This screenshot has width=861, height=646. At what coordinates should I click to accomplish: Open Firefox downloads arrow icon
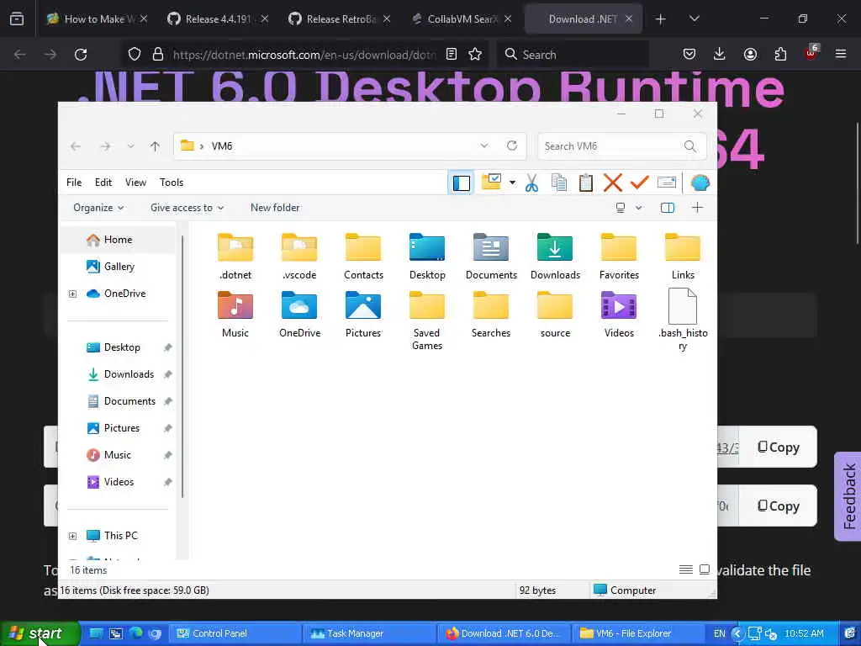point(720,55)
